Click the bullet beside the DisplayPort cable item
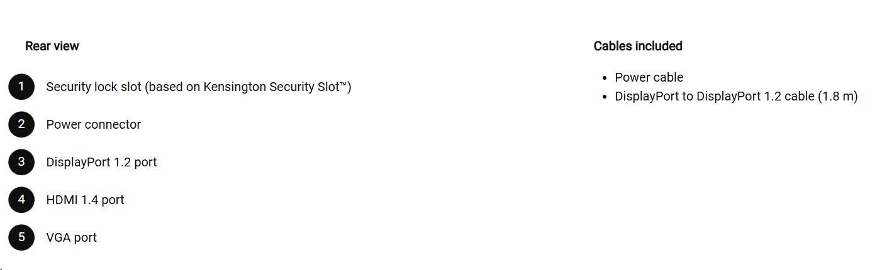Screen dimensions: 882x270 pos(605,97)
